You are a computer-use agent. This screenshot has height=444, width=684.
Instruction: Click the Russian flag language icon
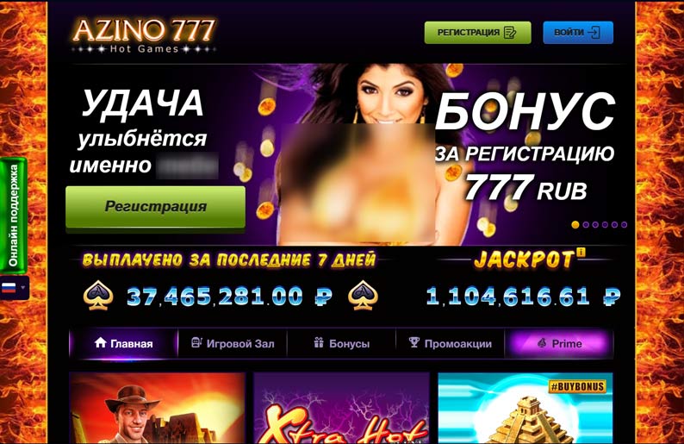[9, 288]
